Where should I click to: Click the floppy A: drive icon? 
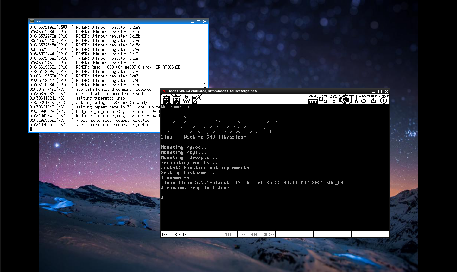[166, 100]
